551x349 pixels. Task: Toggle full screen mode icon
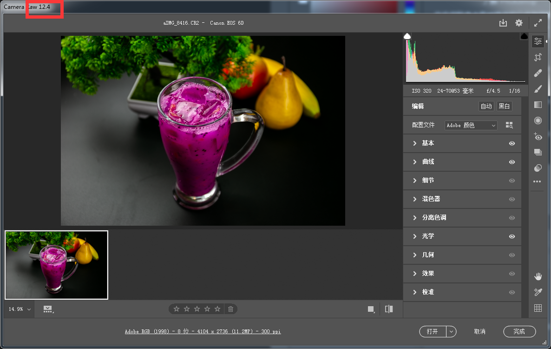click(x=538, y=23)
